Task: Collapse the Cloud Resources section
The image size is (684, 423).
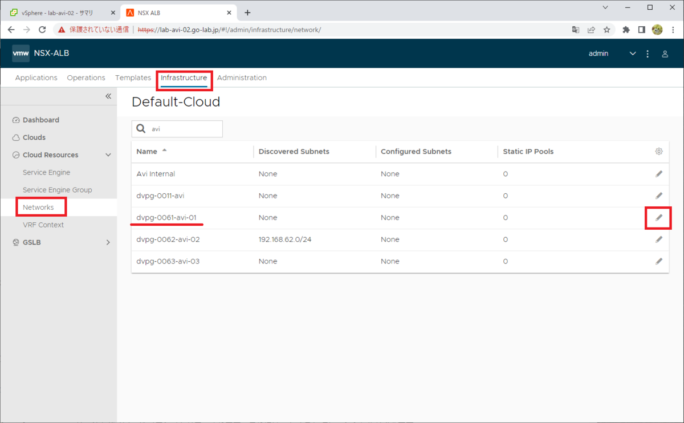Action: pyautogui.click(x=108, y=155)
